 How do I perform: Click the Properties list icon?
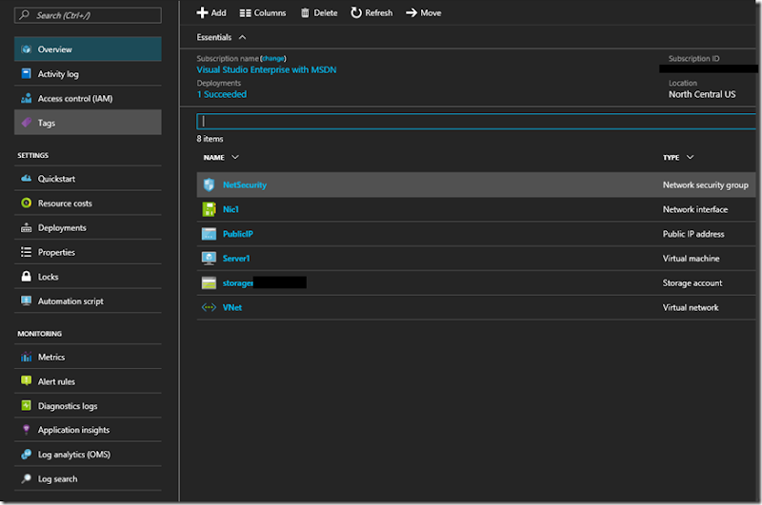coord(27,252)
